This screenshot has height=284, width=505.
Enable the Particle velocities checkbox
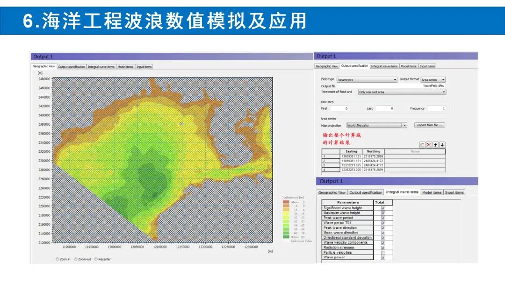point(383,252)
